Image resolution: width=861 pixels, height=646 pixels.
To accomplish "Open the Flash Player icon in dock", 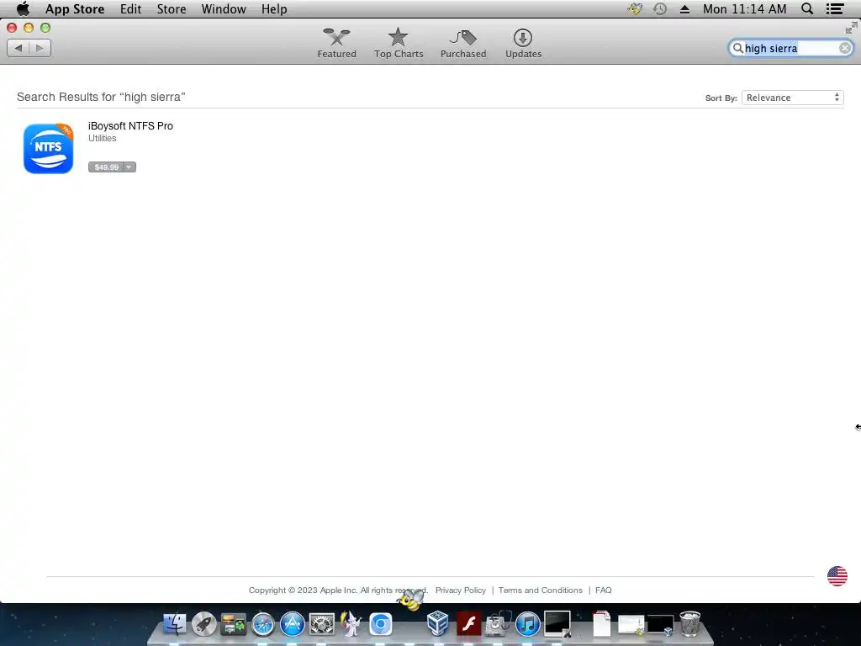I will click(x=469, y=624).
